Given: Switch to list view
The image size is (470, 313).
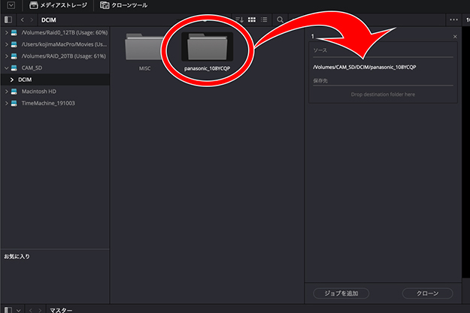Looking at the screenshot, I should click(264, 19).
